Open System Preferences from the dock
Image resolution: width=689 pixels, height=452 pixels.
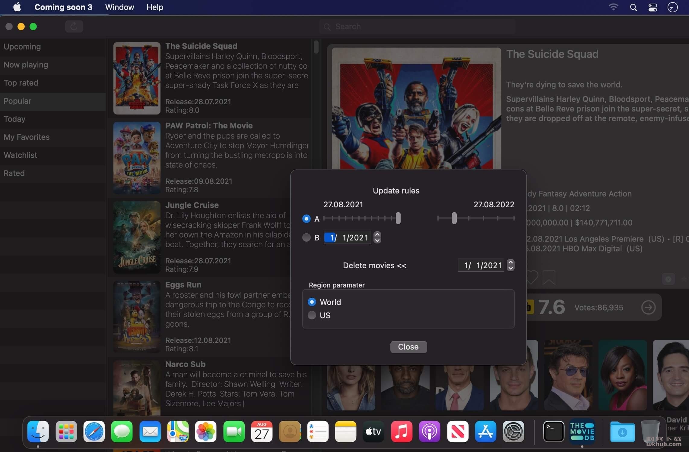(513, 432)
